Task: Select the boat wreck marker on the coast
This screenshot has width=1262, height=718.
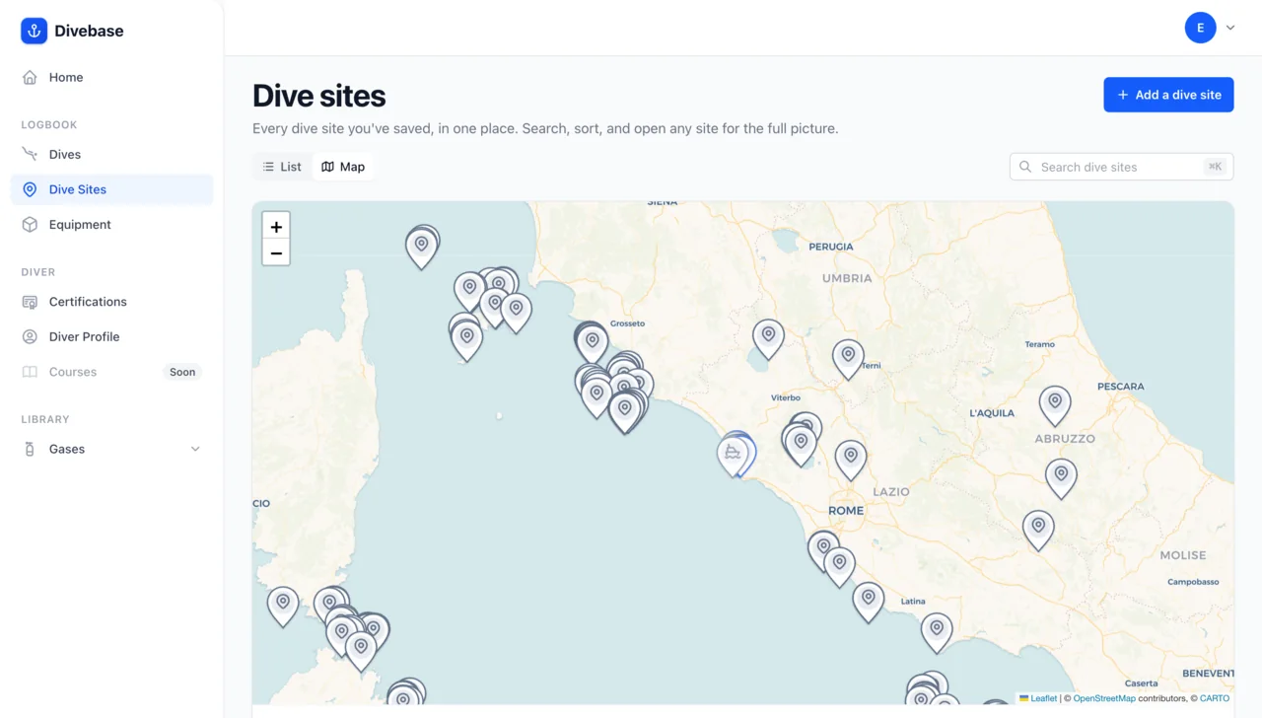Action: point(733,456)
